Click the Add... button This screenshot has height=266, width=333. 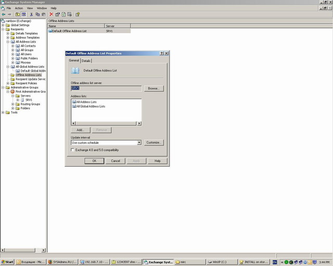point(81,130)
